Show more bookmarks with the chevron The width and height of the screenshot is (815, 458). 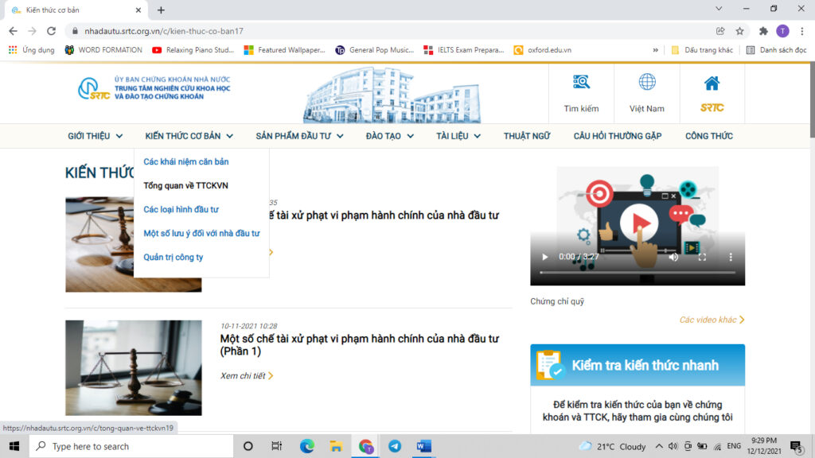point(656,50)
